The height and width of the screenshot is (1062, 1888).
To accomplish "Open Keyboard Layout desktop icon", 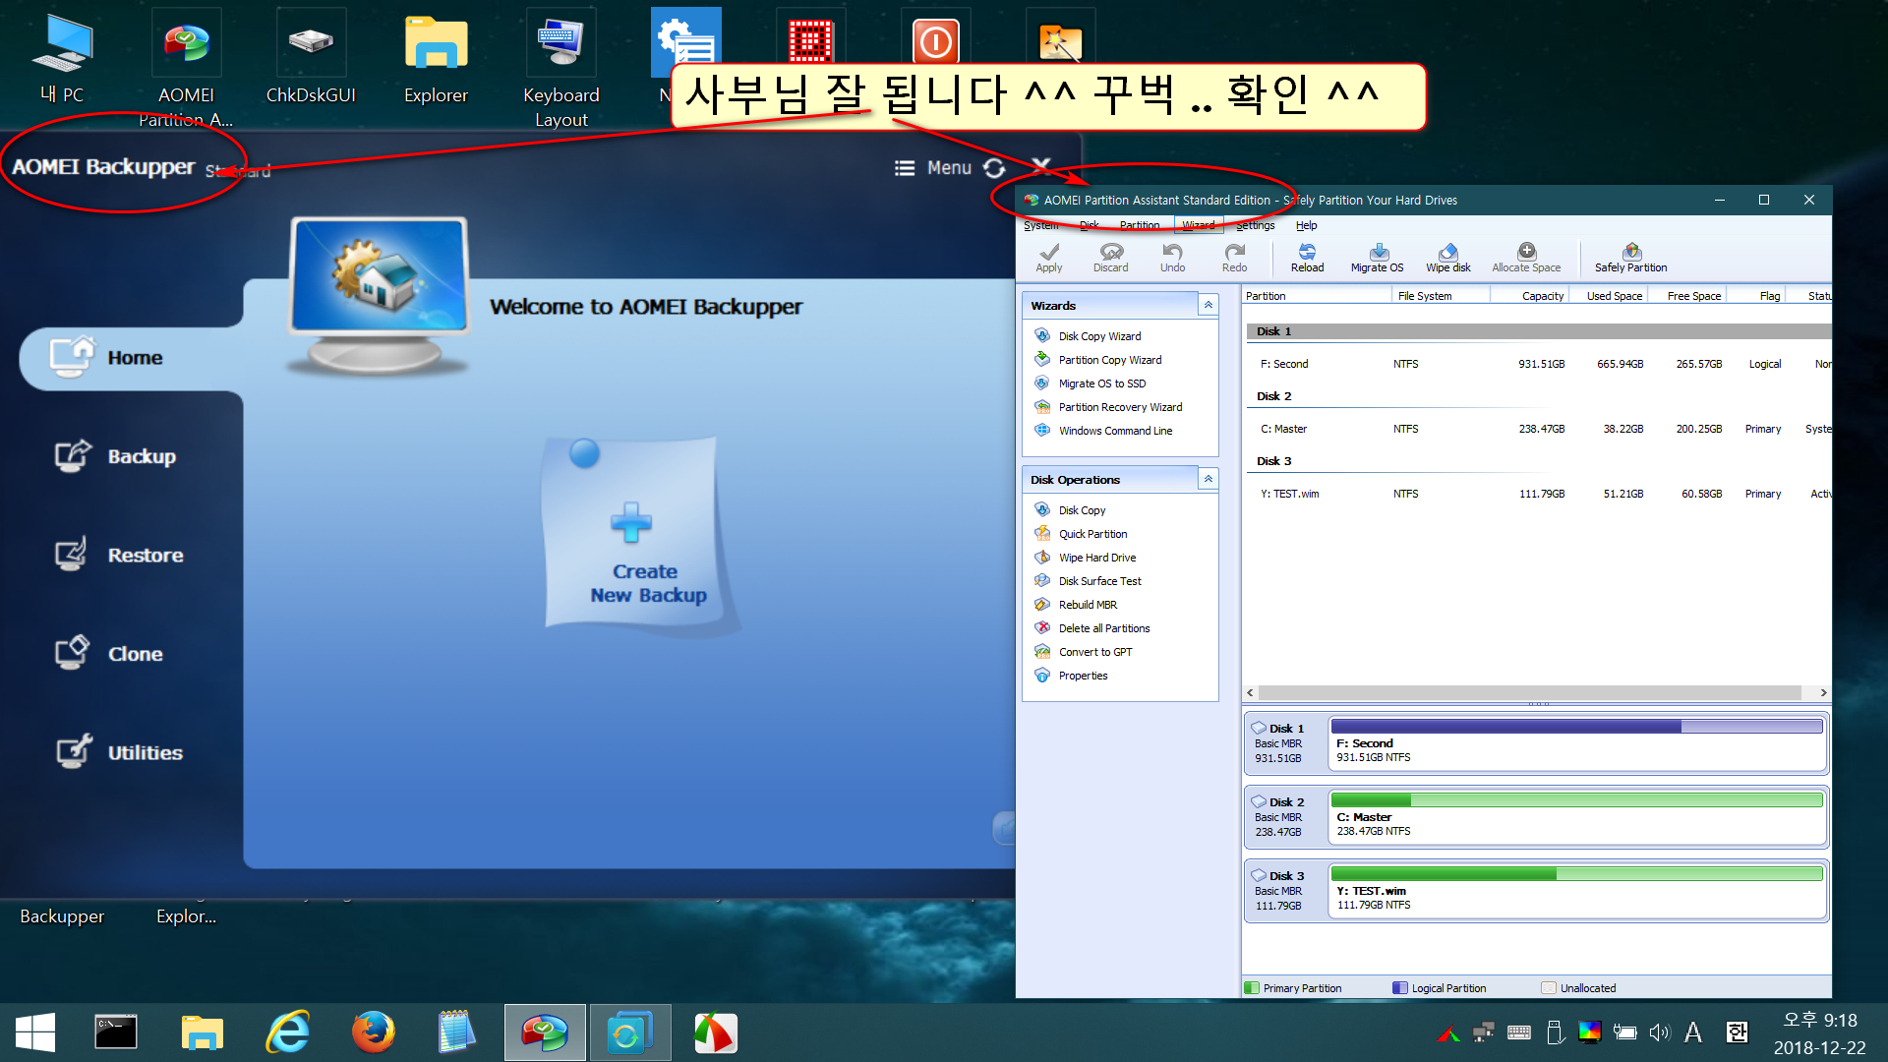I will tap(560, 69).
